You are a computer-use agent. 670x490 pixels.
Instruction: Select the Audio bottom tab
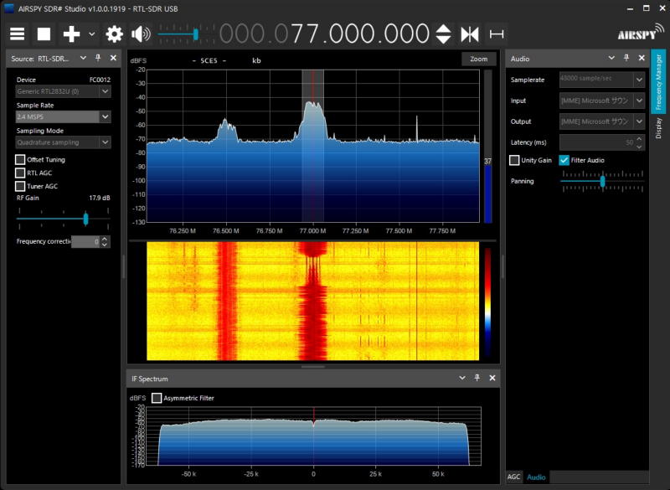[x=536, y=477]
